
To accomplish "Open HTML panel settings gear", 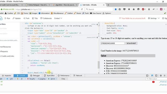I will [97, 24].
